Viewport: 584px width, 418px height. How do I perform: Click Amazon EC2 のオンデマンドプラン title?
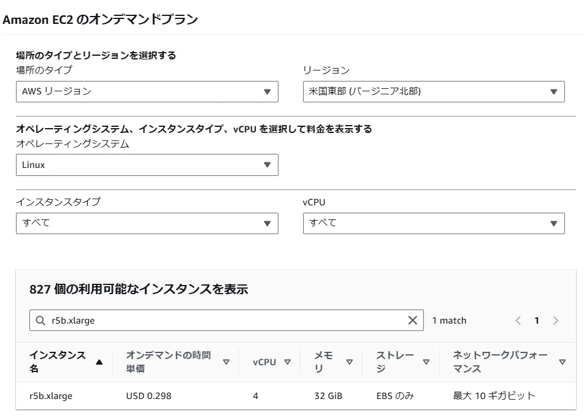(100, 20)
